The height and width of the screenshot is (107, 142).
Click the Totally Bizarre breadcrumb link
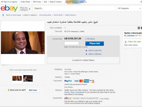click(x=70, y=15)
